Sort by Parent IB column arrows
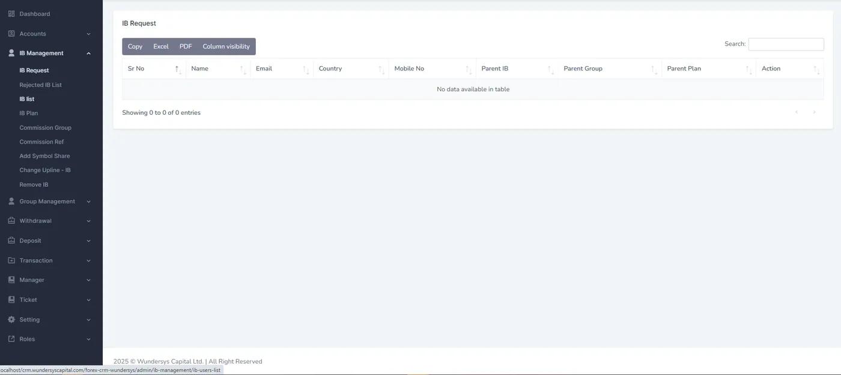841x375 pixels. [551, 69]
